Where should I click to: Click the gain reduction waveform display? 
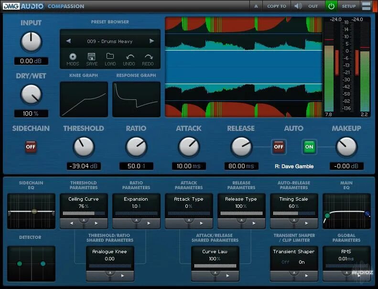[244, 67]
